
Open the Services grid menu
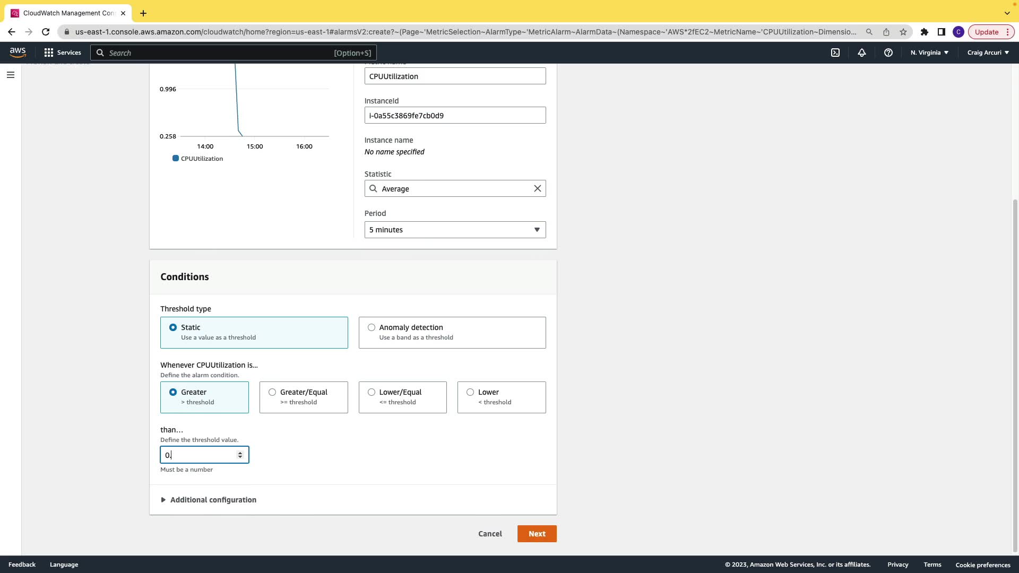coord(63,53)
